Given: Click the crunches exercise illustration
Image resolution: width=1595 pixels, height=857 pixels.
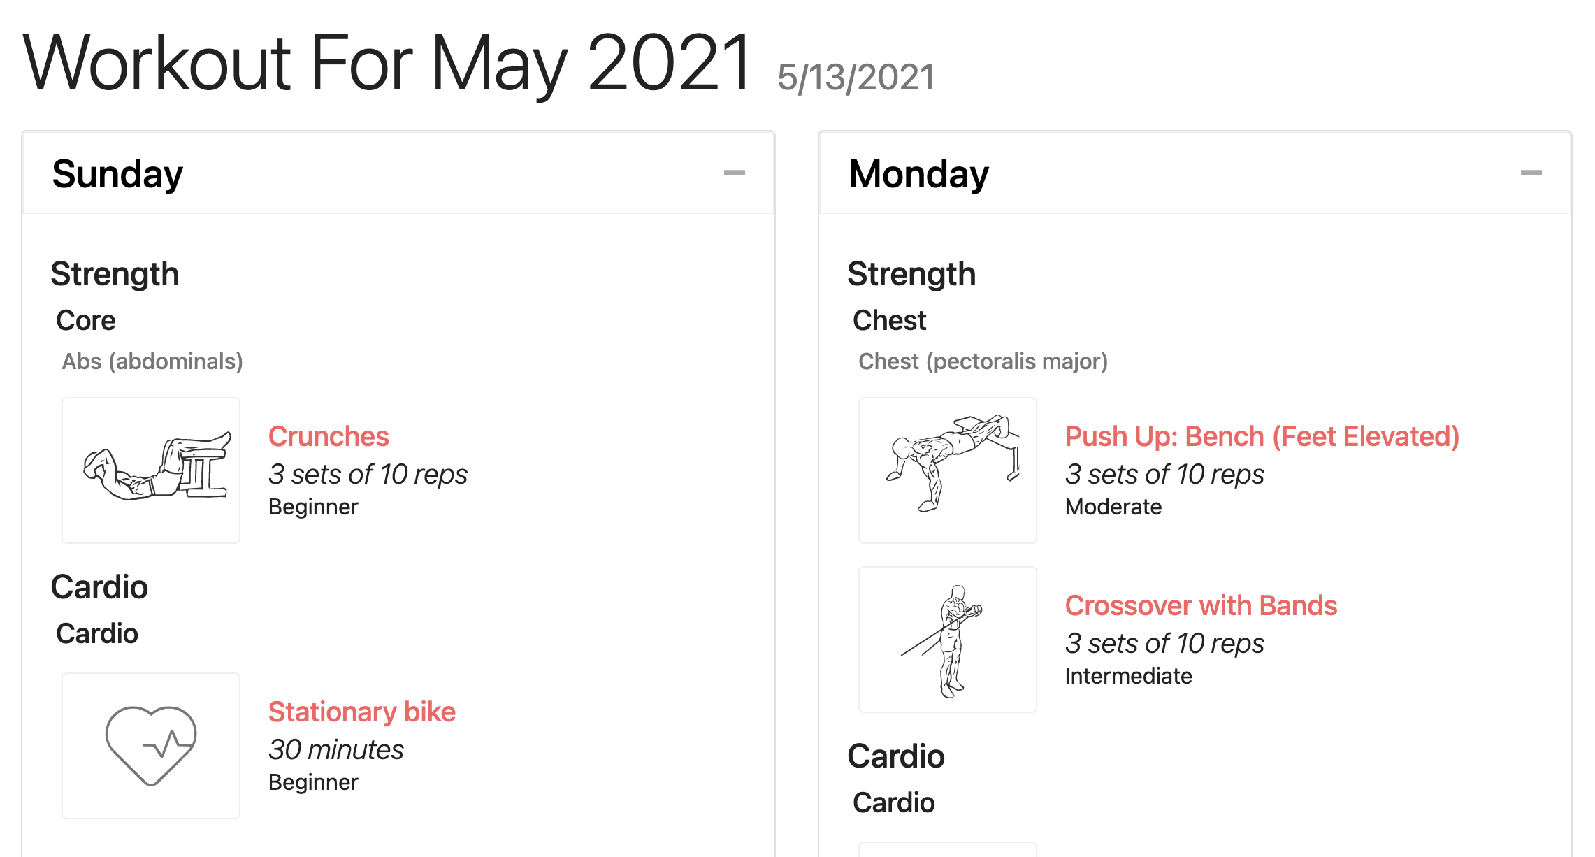Looking at the screenshot, I should [150, 470].
